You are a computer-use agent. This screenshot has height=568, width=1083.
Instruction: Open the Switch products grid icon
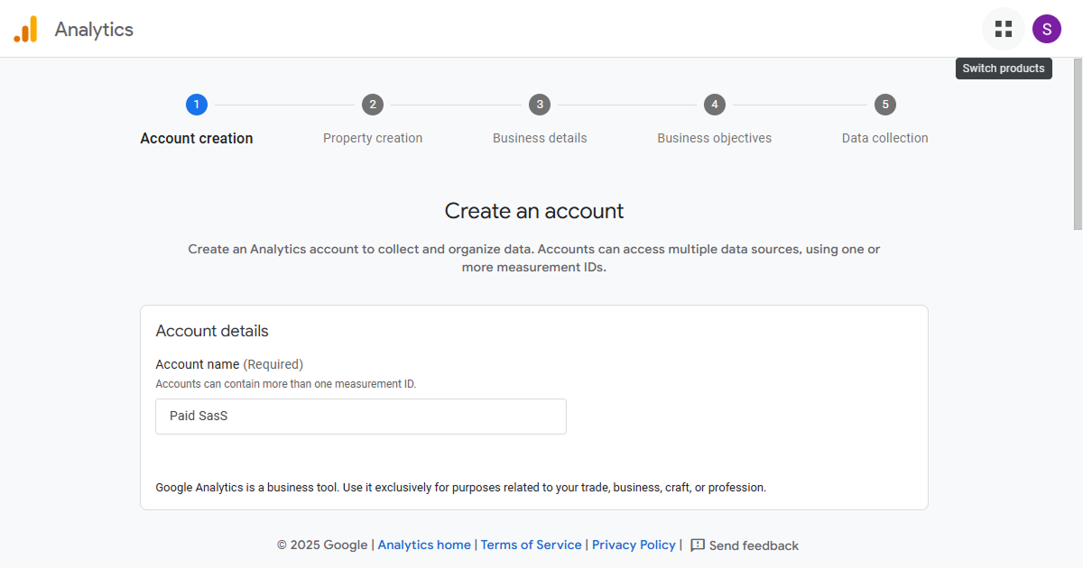1004,28
